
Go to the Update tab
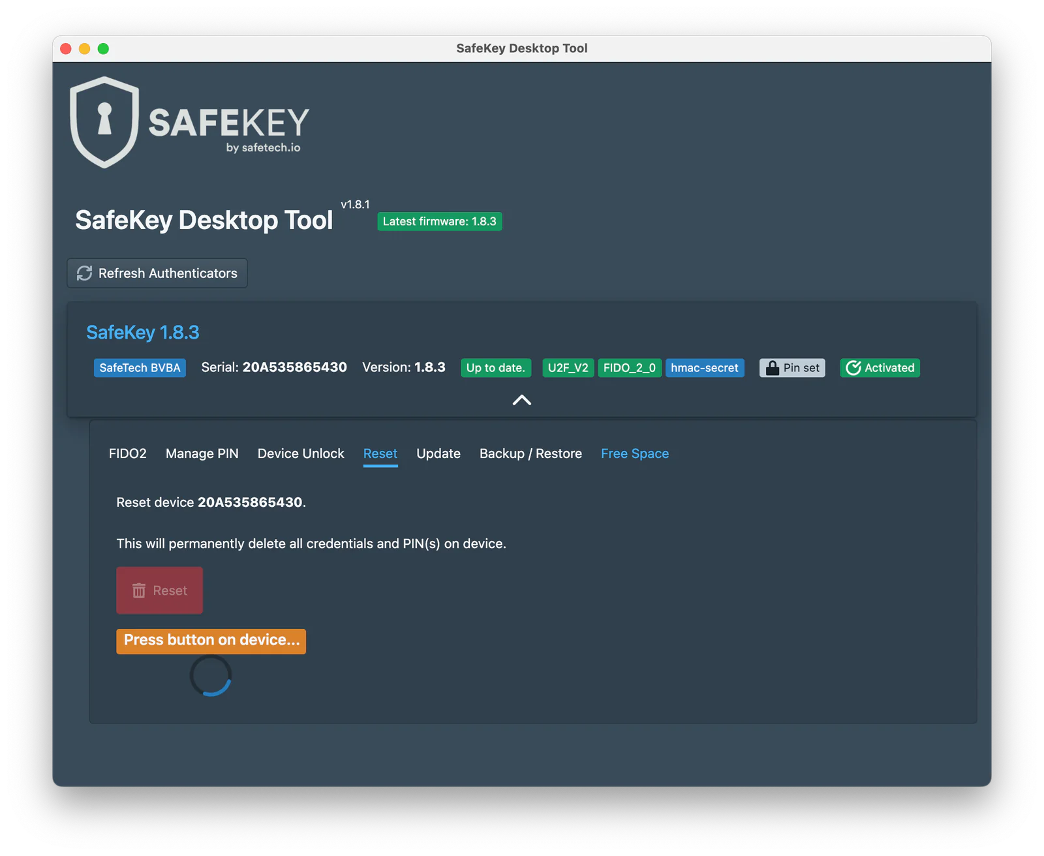438,453
